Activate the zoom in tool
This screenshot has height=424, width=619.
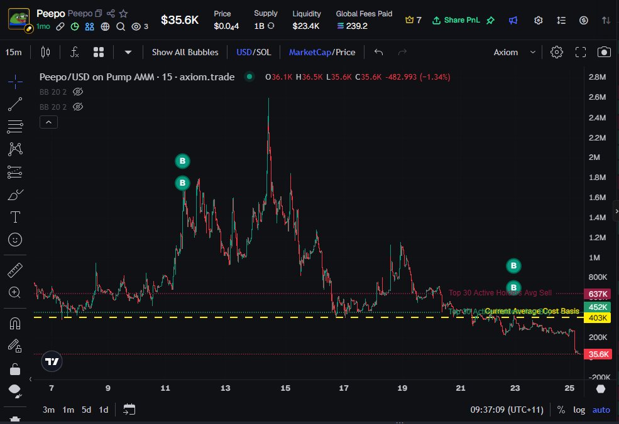coord(15,292)
